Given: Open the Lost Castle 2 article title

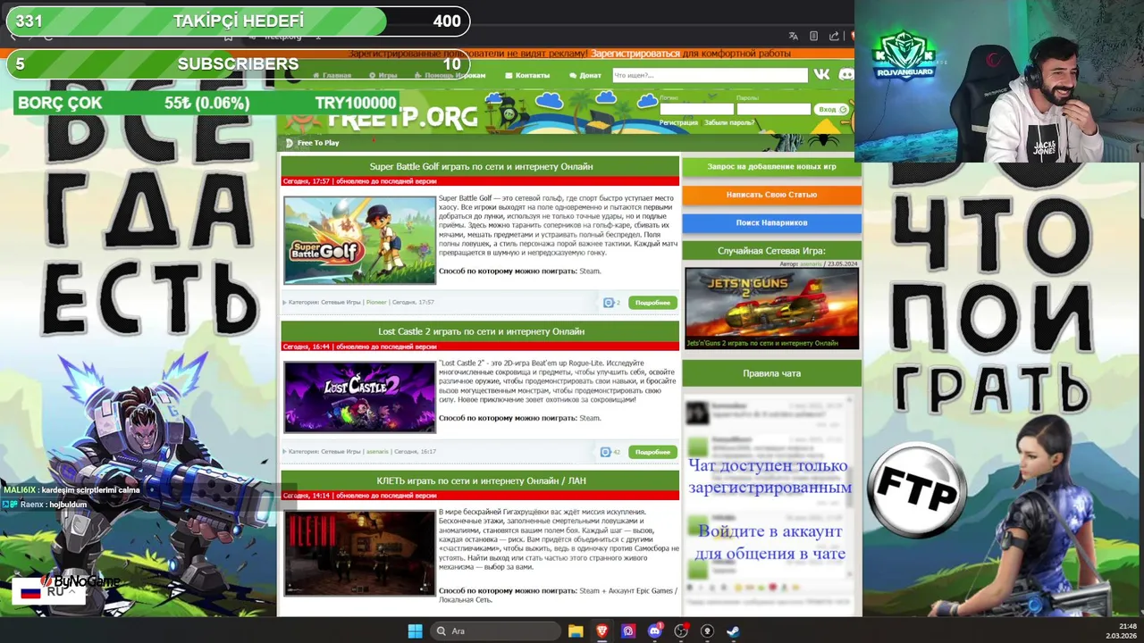Looking at the screenshot, I should pyautogui.click(x=481, y=331).
